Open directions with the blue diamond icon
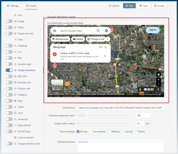Viewport: 178px width, 154px height. [x=106, y=31]
